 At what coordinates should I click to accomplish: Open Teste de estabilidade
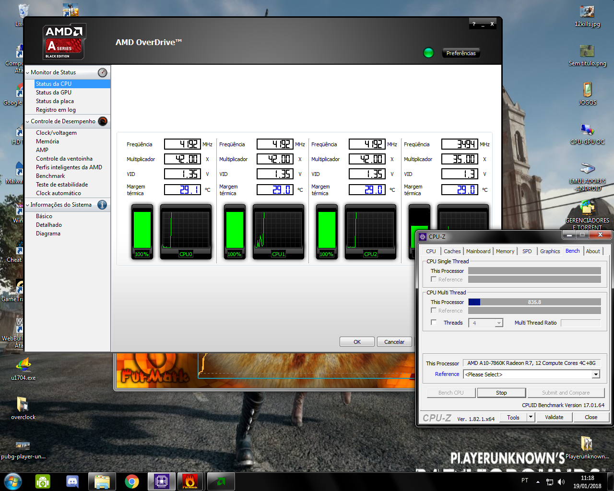click(62, 185)
